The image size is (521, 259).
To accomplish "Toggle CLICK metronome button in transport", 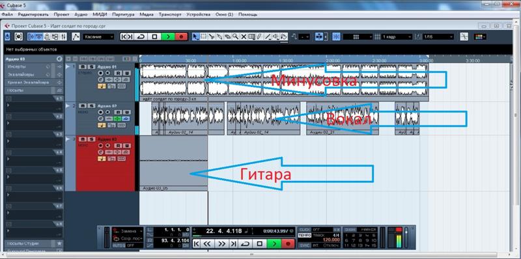I will point(304,230).
